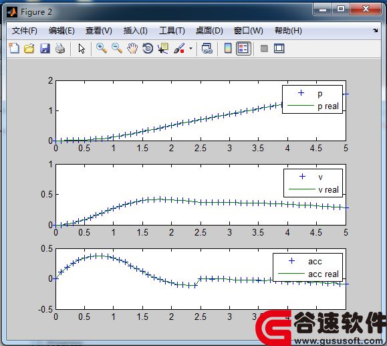Image resolution: width=387 pixels, height=346 pixels.
Task: Save the figure with the floppy icon
Action: pyautogui.click(x=45, y=48)
